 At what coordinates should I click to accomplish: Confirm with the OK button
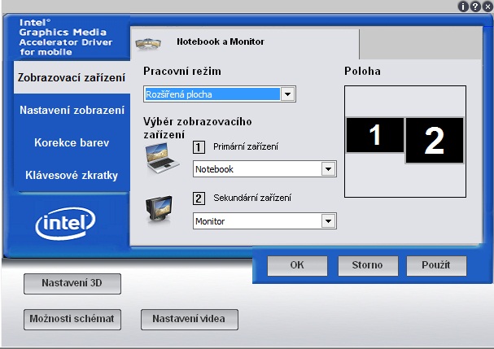297,265
